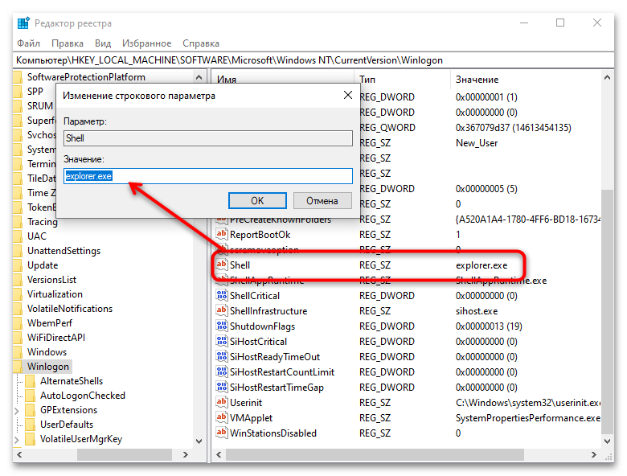Sort by the Тип column header
The width and height of the screenshot is (627, 476).
click(x=402, y=79)
